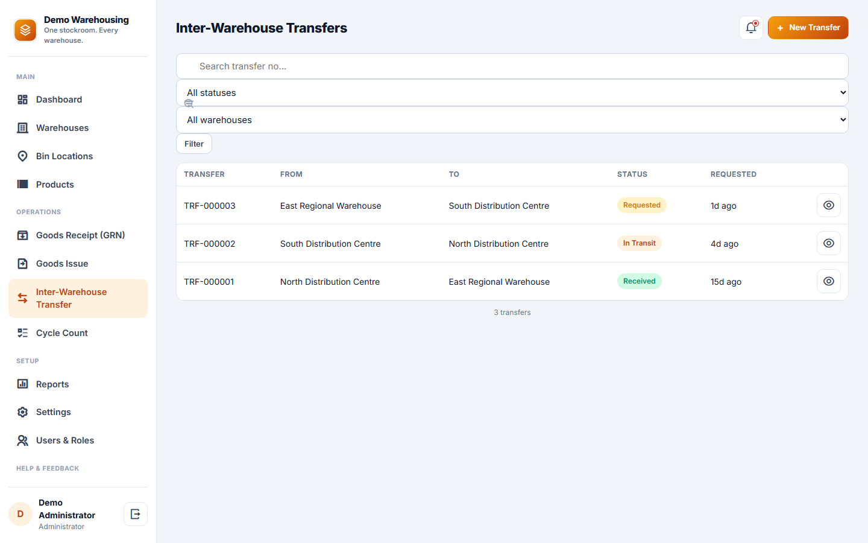Image resolution: width=868 pixels, height=543 pixels.
Task: Click the 1d ago requested time
Action: point(723,206)
